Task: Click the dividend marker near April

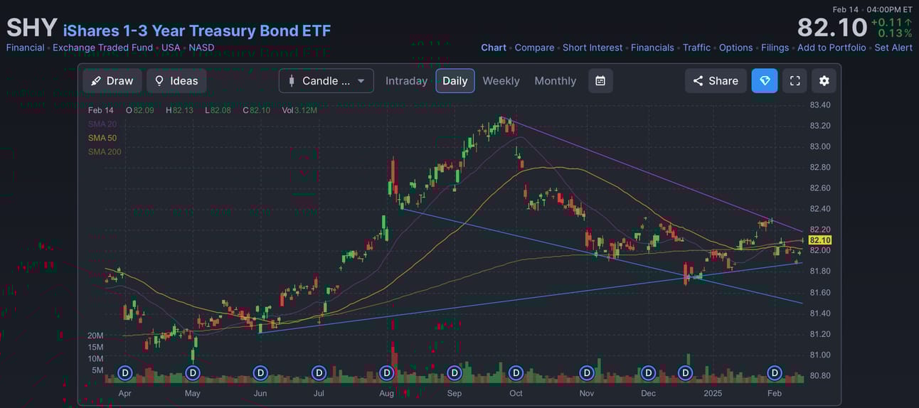Action: (x=125, y=372)
